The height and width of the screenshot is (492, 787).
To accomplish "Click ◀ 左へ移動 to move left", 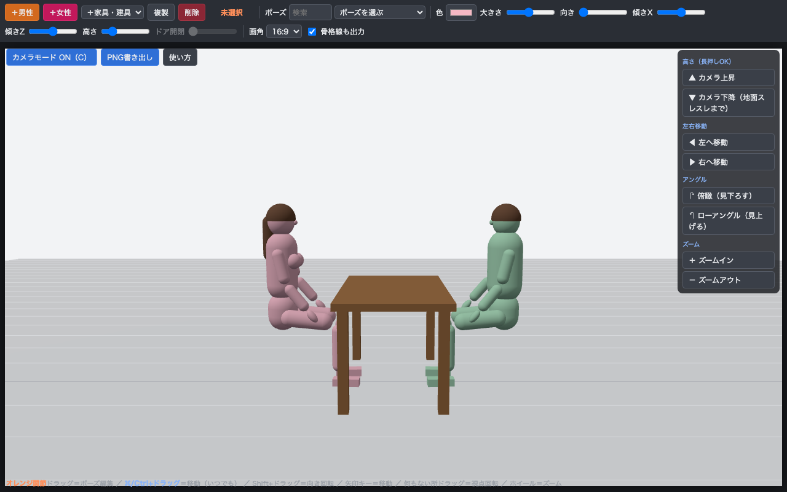I will click(729, 142).
